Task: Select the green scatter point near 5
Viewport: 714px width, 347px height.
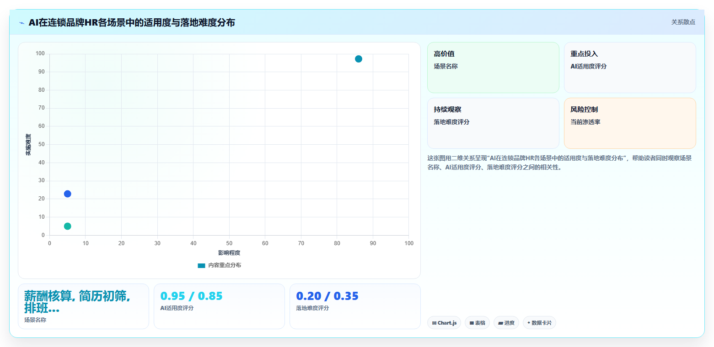Action: click(68, 226)
